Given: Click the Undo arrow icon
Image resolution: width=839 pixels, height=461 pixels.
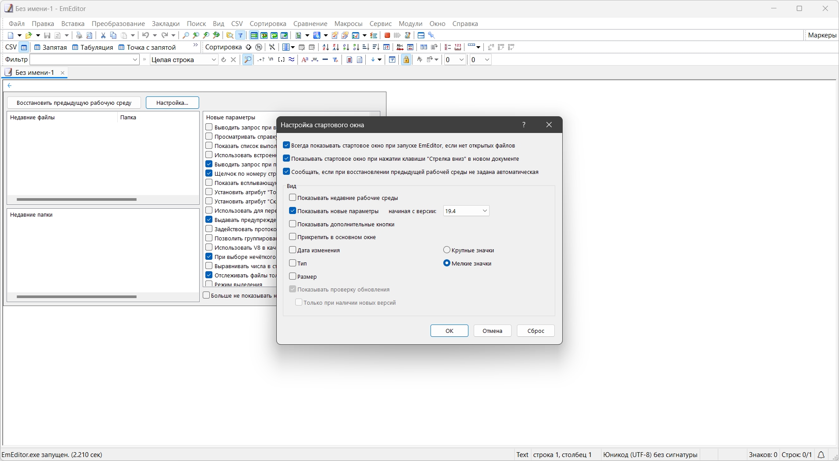Looking at the screenshot, I should [145, 35].
